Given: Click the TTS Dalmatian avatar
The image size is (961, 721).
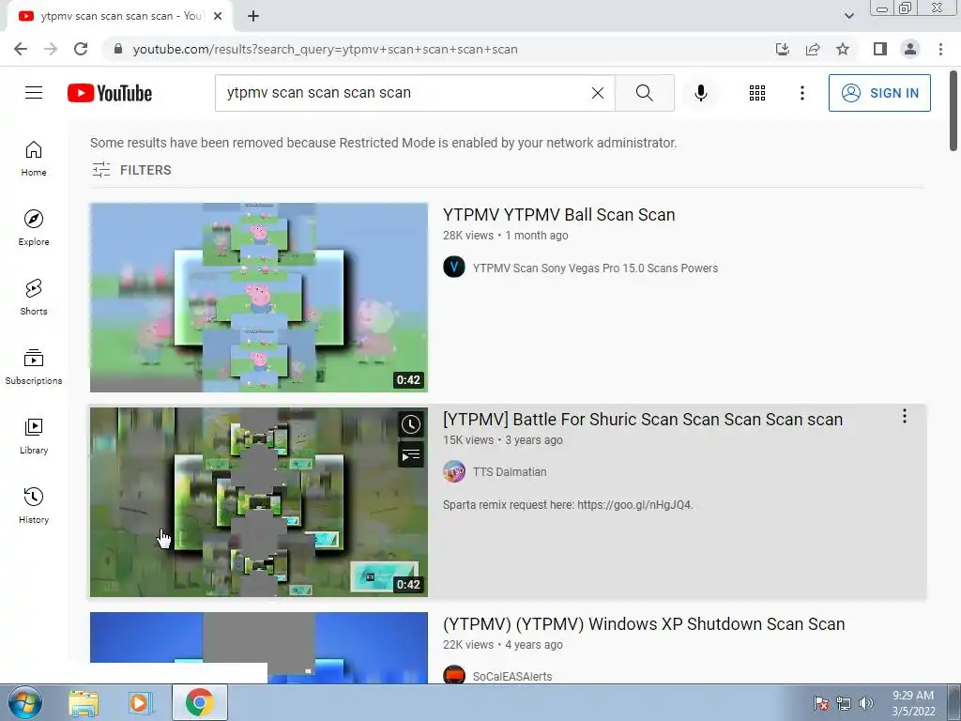Looking at the screenshot, I should click(454, 471).
